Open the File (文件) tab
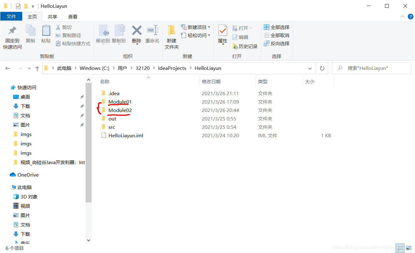This screenshot has height=253, width=415. point(11,17)
